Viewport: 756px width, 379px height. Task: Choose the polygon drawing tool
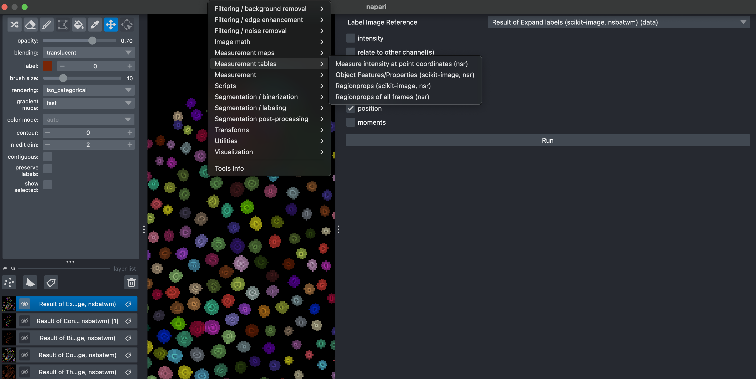click(x=62, y=25)
